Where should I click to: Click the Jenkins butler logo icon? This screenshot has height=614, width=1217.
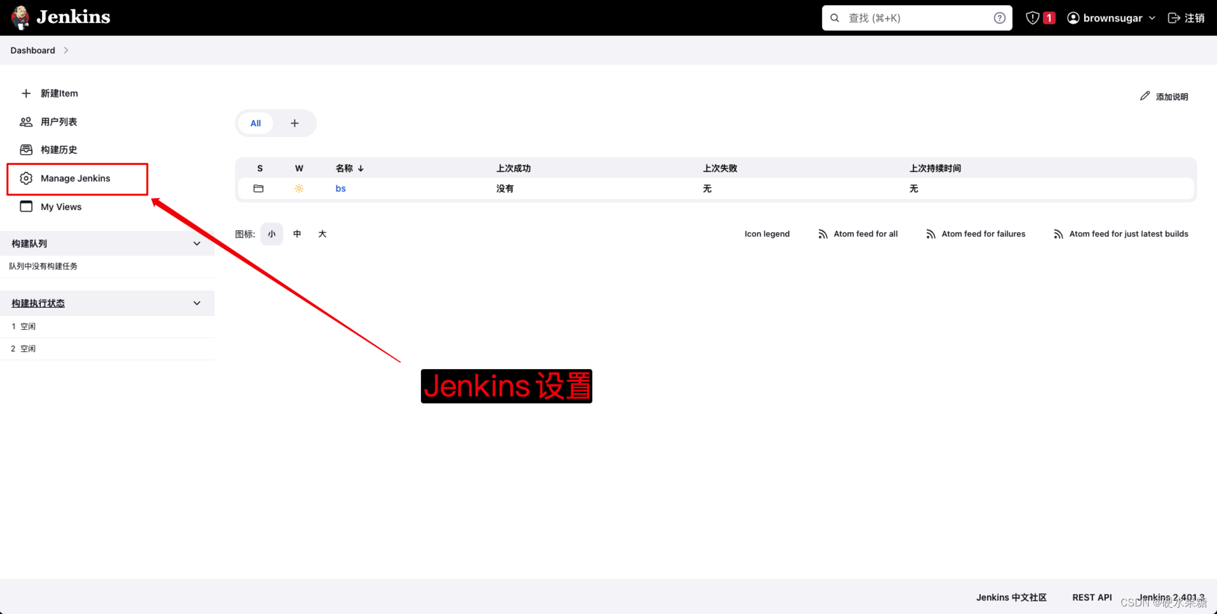[x=20, y=18]
